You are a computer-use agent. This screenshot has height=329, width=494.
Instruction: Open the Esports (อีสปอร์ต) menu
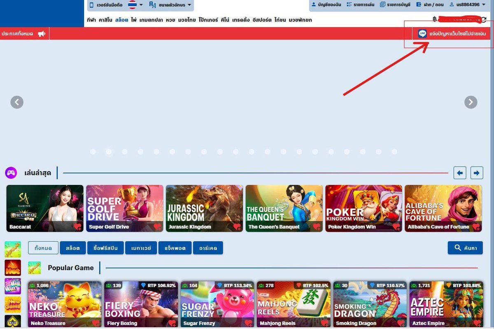coord(261,20)
